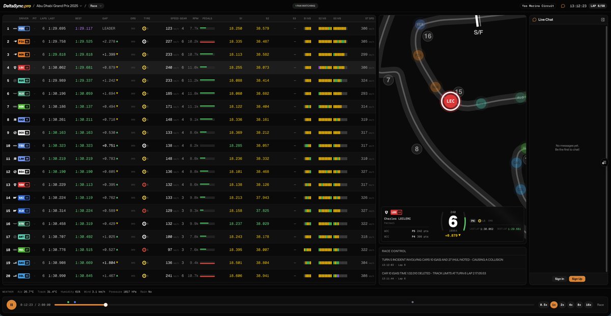The width and height of the screenshot is (611, 316).
Task: Switch playback speed to 16x
Action: pyautogui.click(x=588, y=304)
